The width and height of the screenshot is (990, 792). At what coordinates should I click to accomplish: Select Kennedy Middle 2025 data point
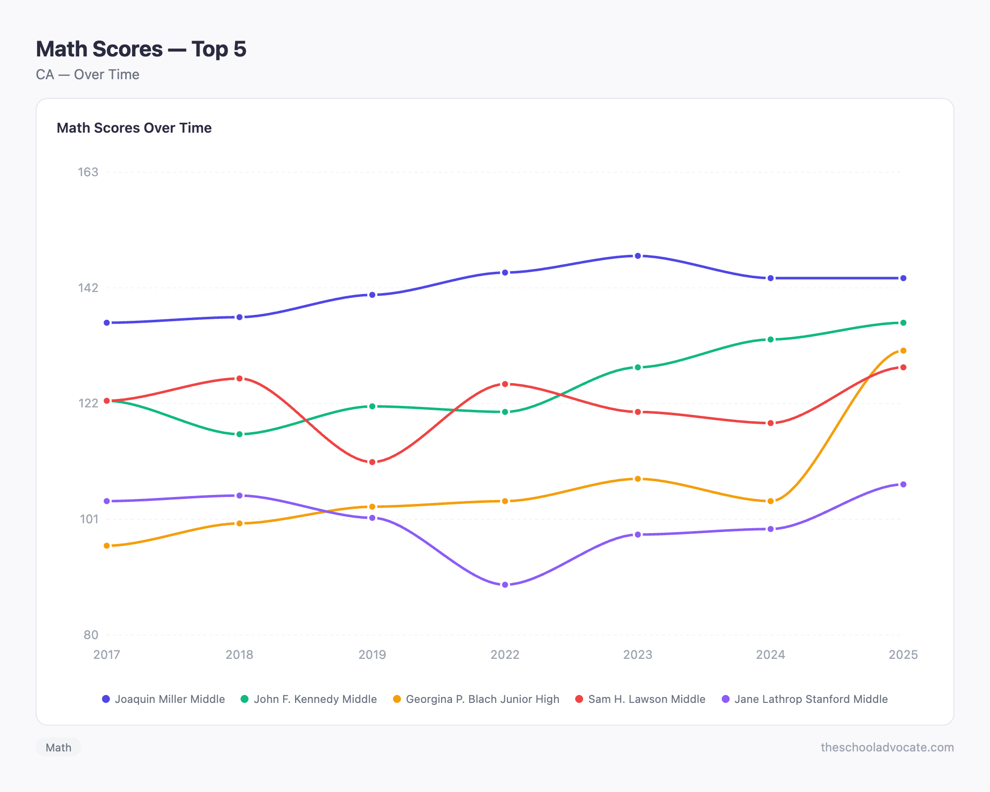[903, 323]
